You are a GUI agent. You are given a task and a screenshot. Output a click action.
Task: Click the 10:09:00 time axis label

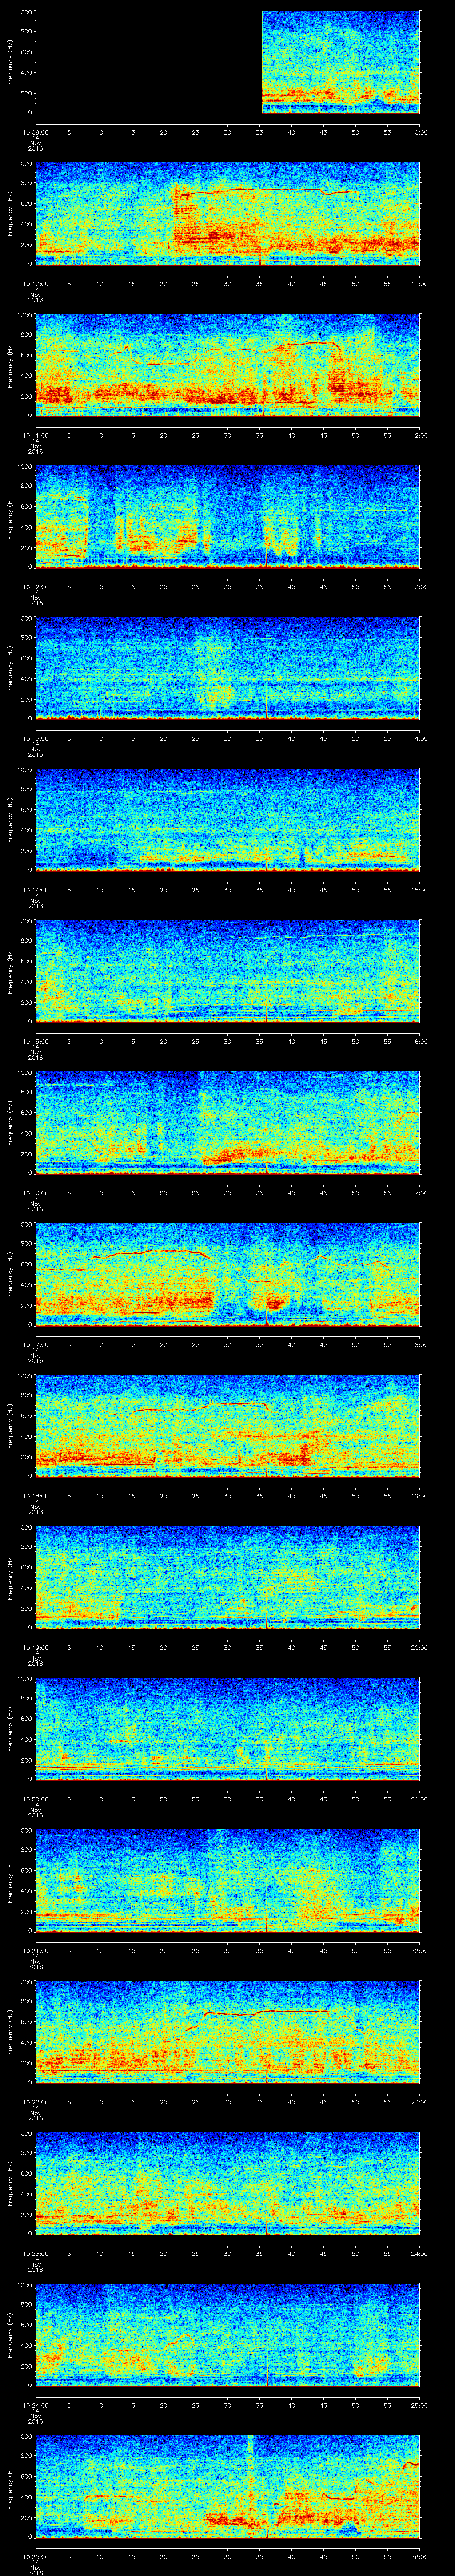[35, 131]
